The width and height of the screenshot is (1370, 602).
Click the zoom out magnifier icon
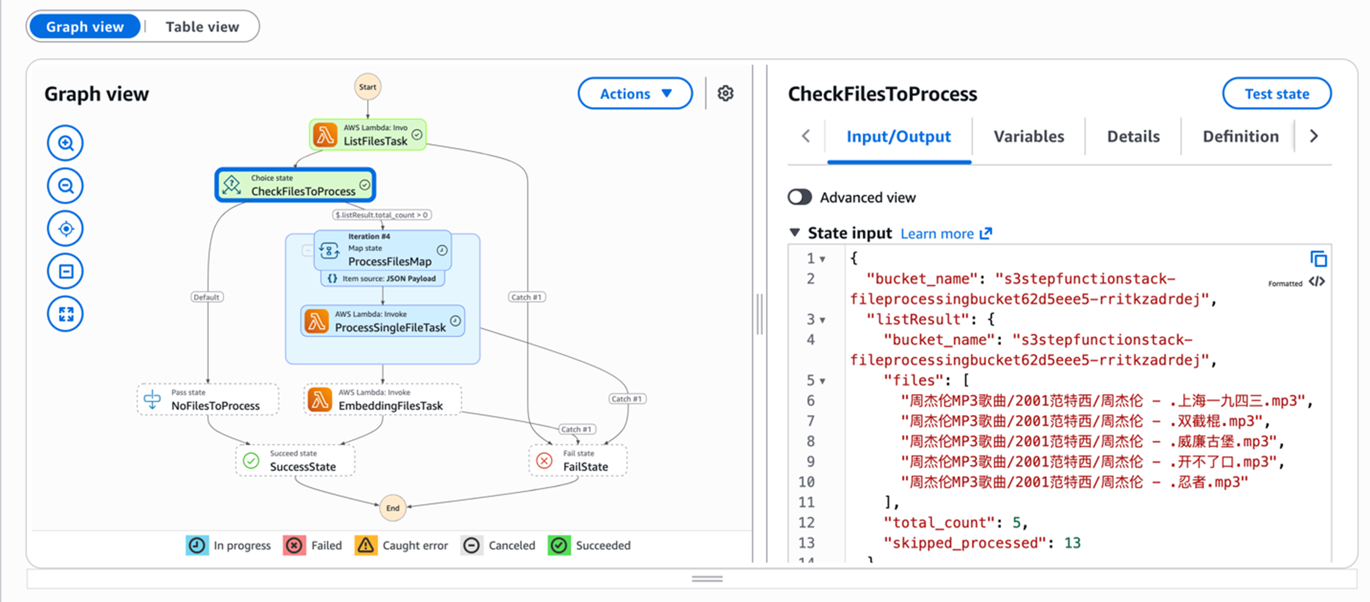[65, 185]
